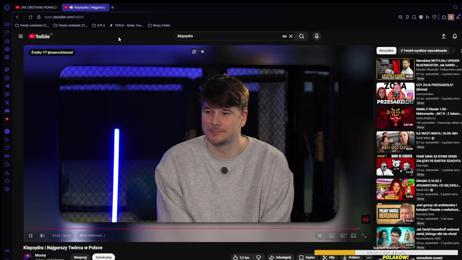
Task: Open first Pasek zakładek bookmark folder
Action: pos(32,25)
